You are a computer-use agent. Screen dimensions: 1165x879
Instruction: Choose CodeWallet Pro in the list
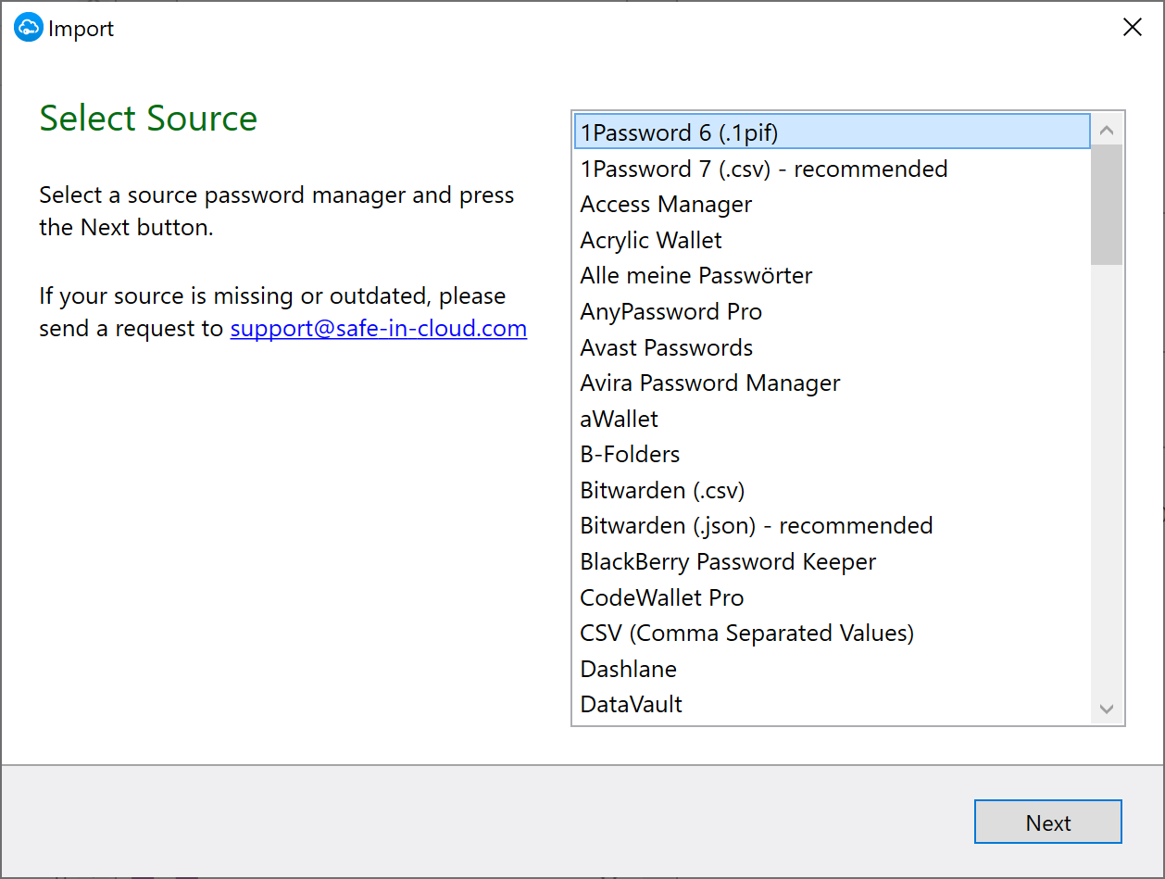pos(832,597)
